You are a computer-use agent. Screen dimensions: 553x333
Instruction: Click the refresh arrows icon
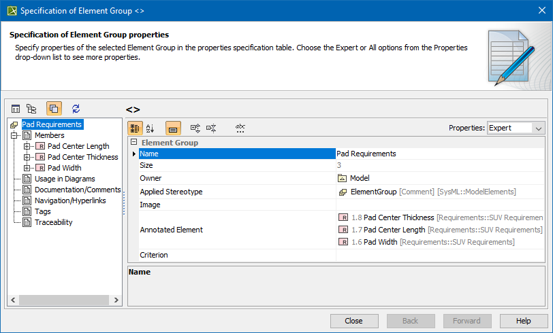(76, 109)
